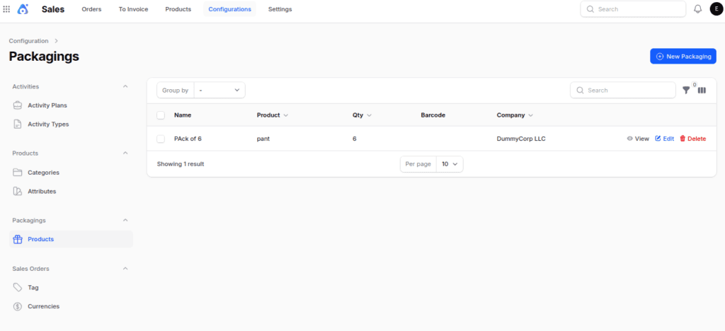The width and height of the screenshot is (725, 331).
Task: Collapse the Activities sidebar section
Action: coord(125,86)
